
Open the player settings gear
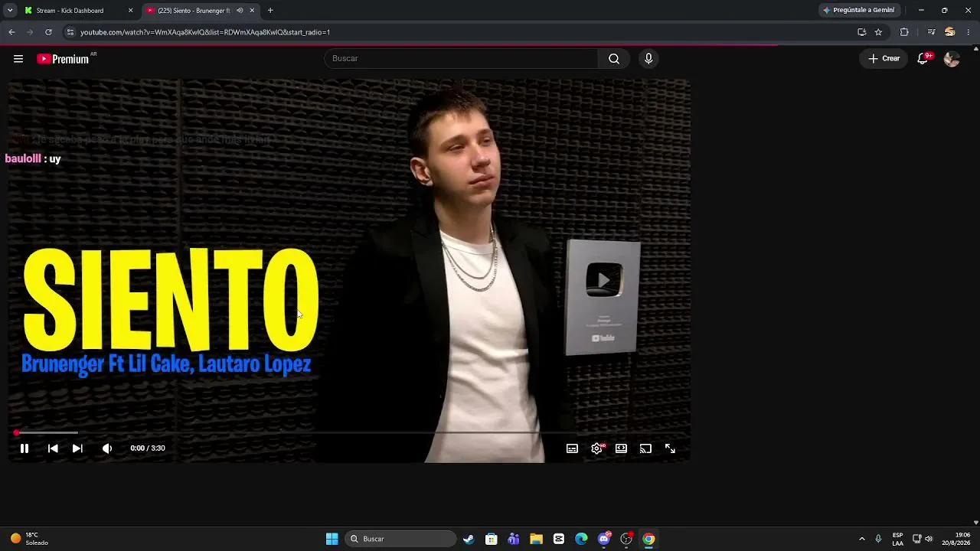pos(597,448)
